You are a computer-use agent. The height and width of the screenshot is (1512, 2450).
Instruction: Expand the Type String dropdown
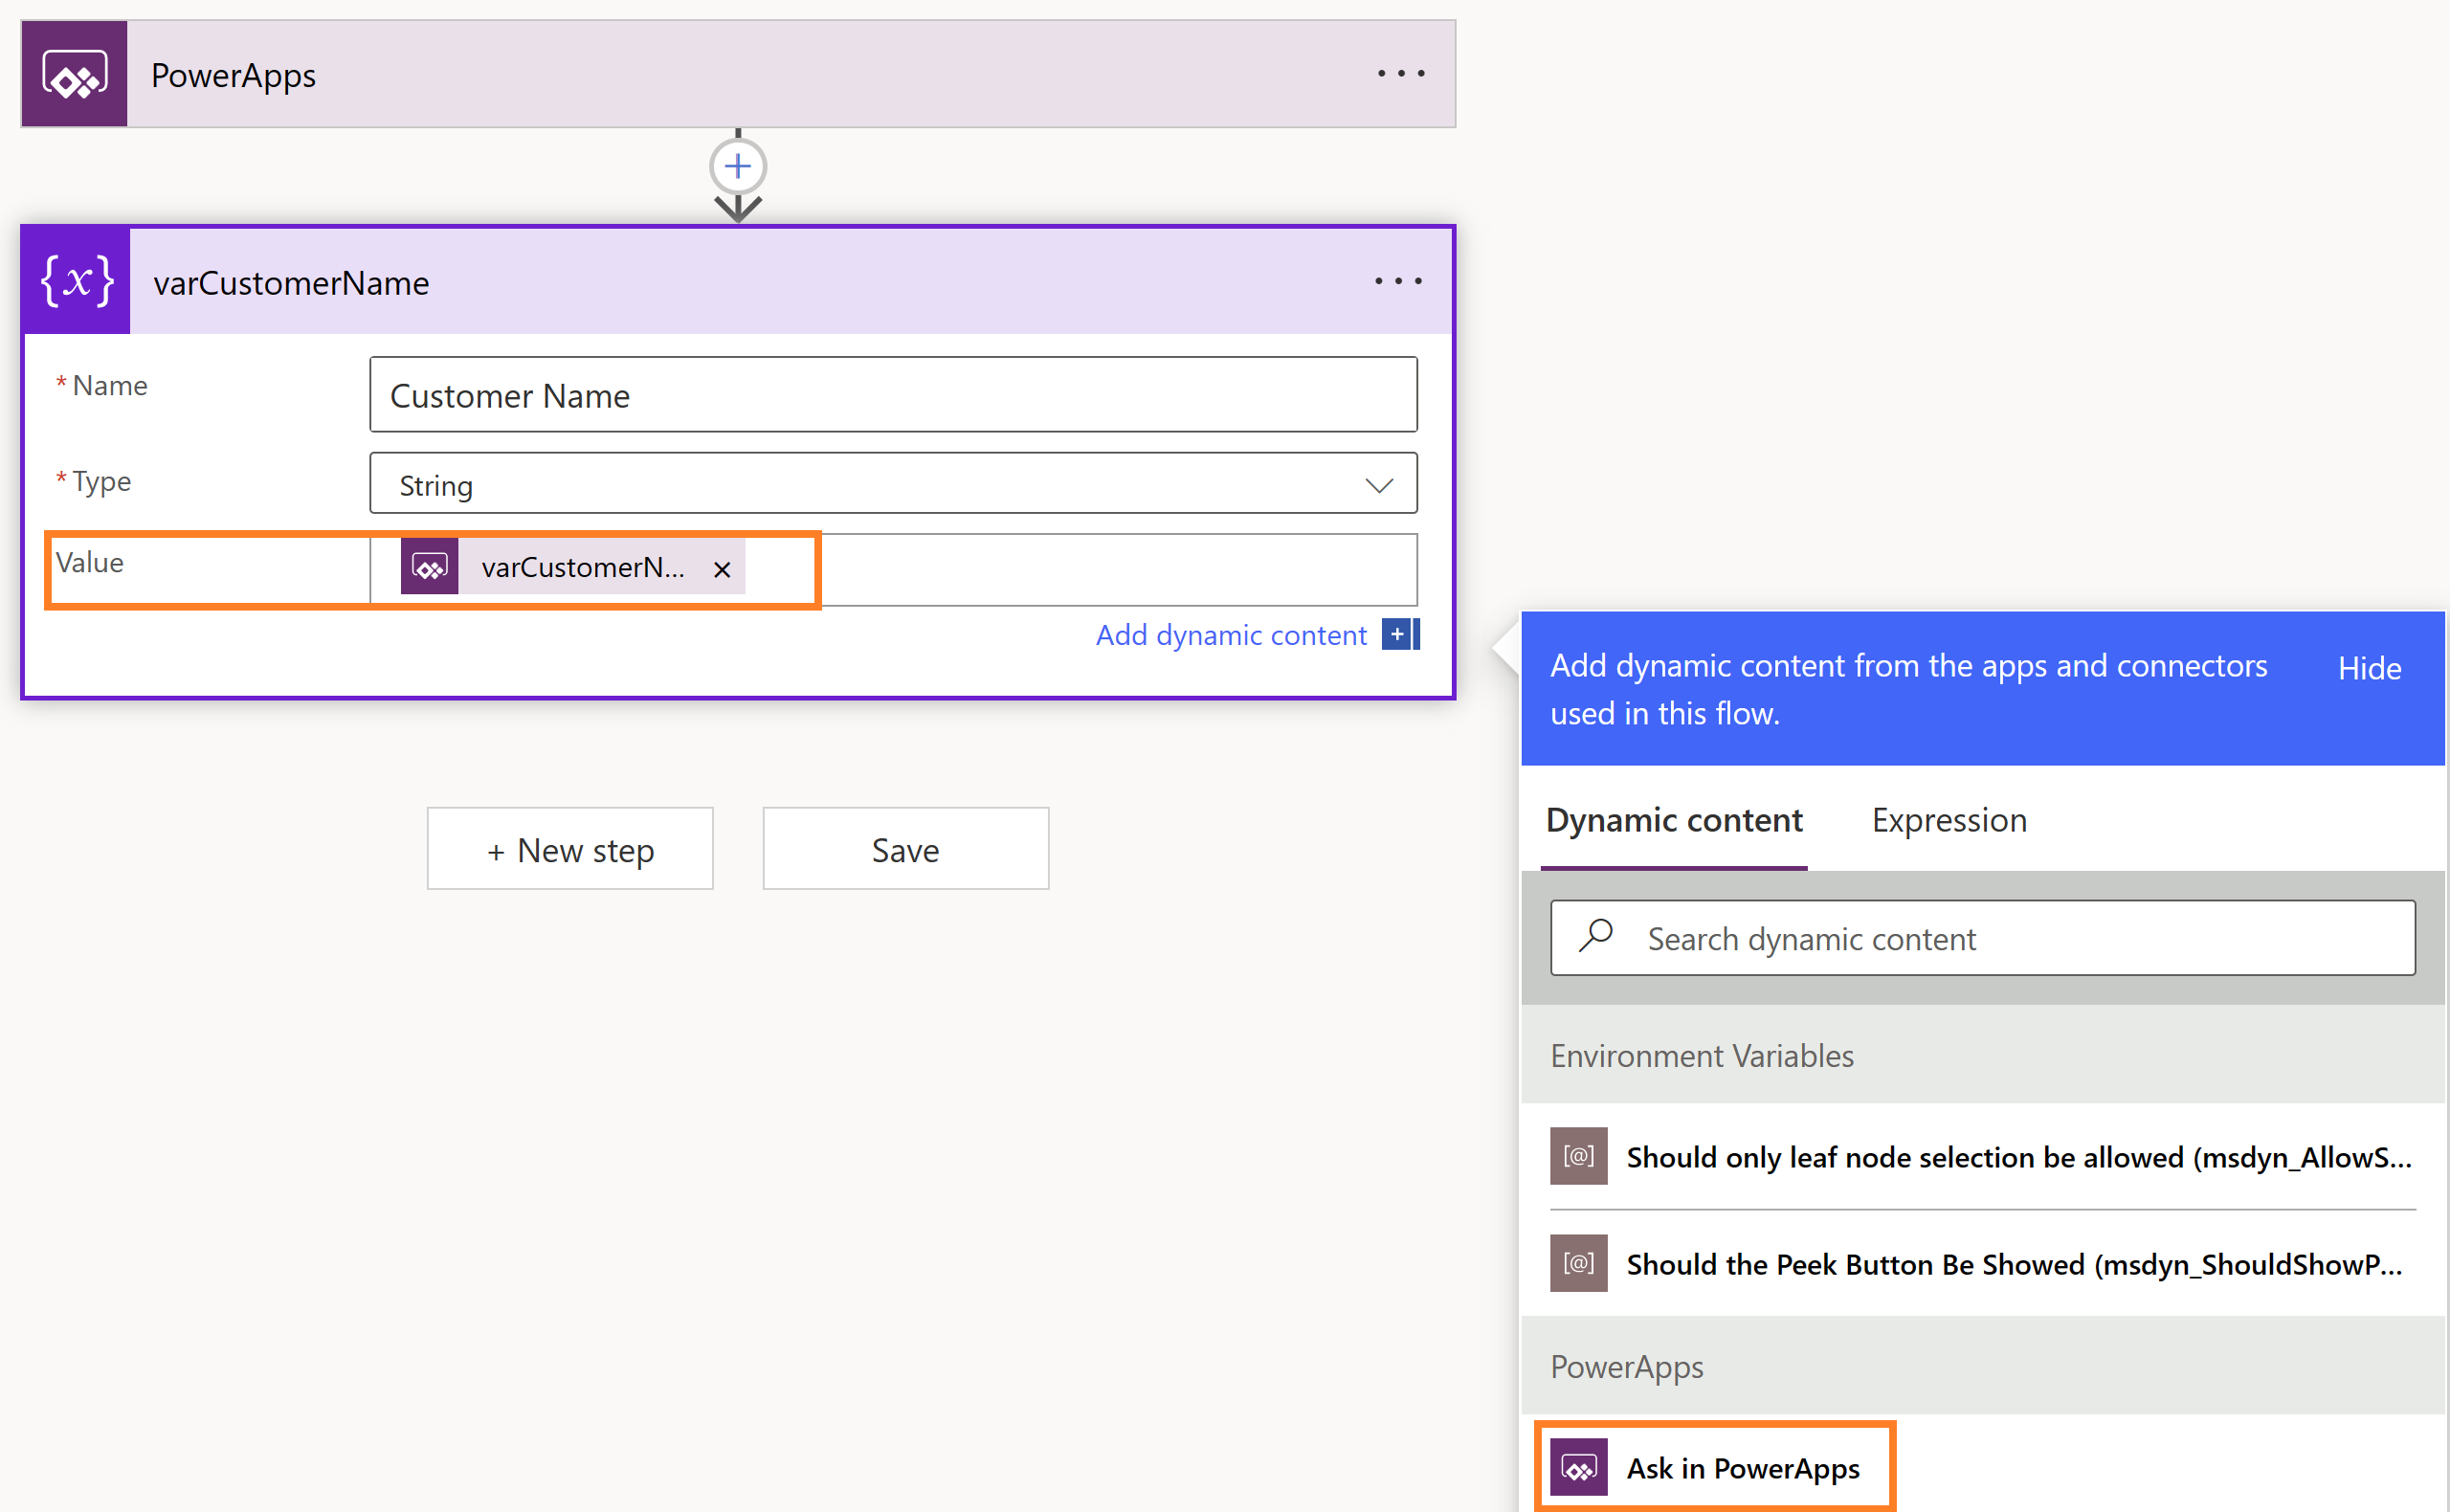coord(1378,486)
